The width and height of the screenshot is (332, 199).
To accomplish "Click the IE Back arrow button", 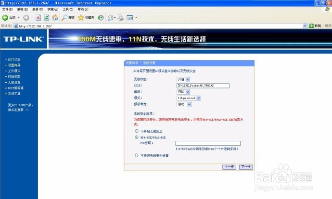I will (5, 18).
